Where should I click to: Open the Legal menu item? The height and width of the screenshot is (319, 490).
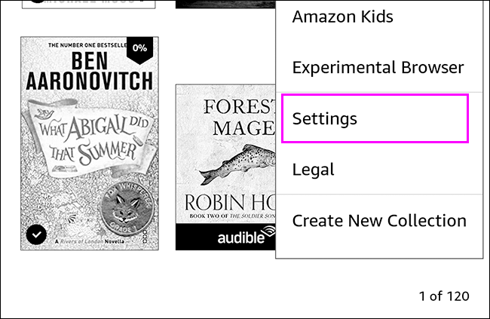click(313, 170)
